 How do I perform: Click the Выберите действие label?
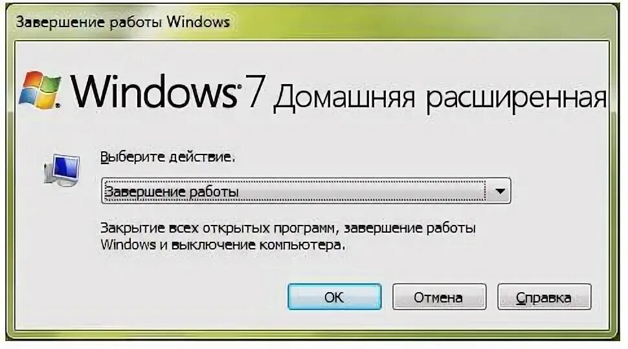(x=168, y=156)
